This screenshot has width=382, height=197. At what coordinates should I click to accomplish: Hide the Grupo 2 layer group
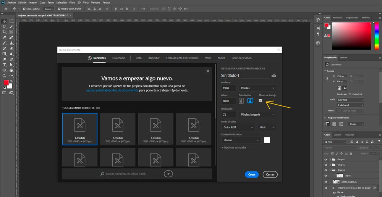[326, 165]
